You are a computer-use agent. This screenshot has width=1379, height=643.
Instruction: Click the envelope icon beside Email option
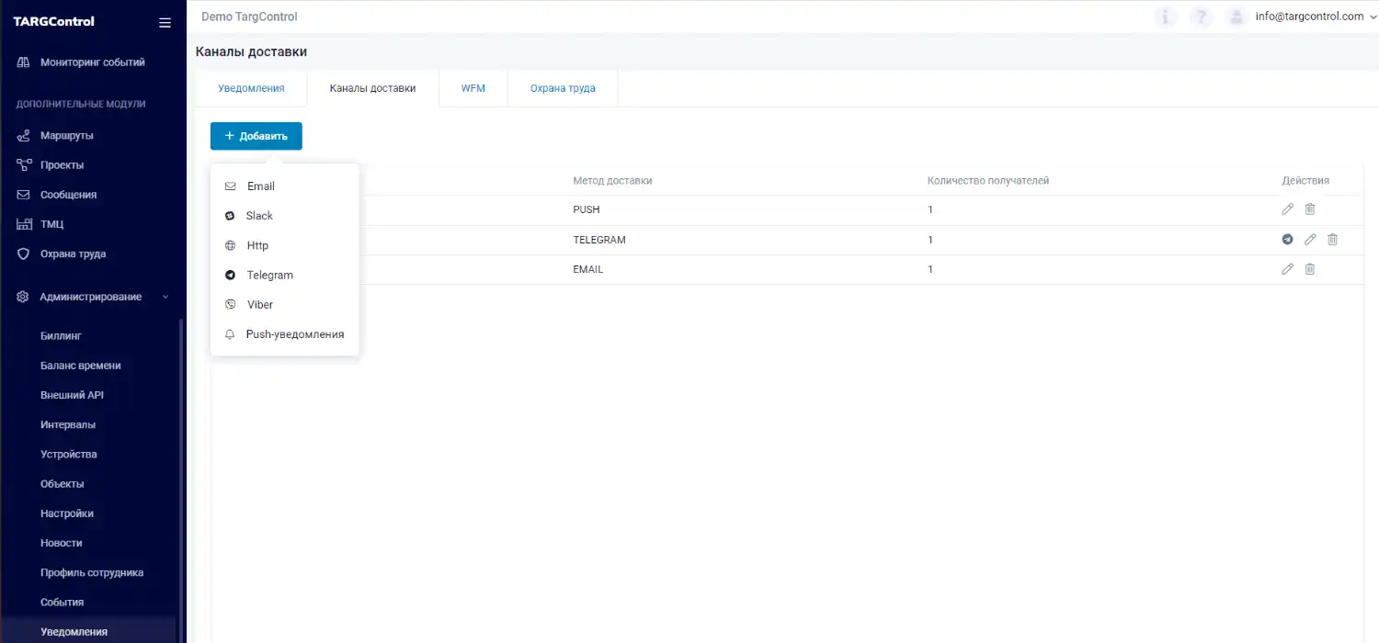click(230, 186)
